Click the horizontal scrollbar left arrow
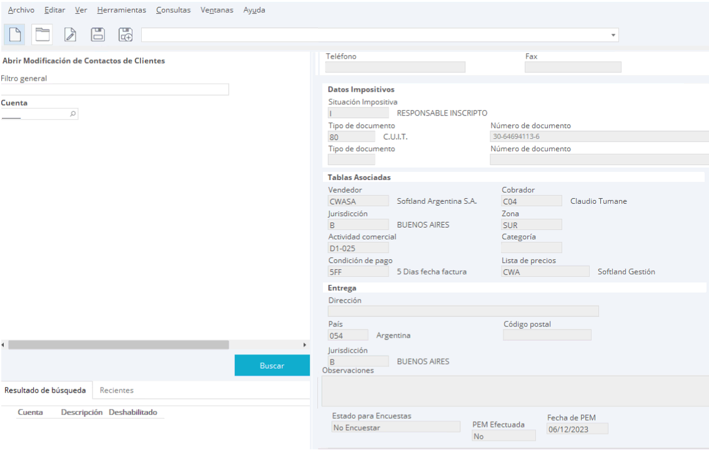The height and width of the screenshot is (450, 709). [x=3, y=345]
